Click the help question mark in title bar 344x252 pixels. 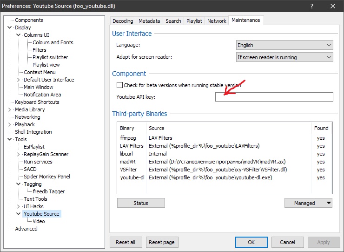(x=311, y=7)
